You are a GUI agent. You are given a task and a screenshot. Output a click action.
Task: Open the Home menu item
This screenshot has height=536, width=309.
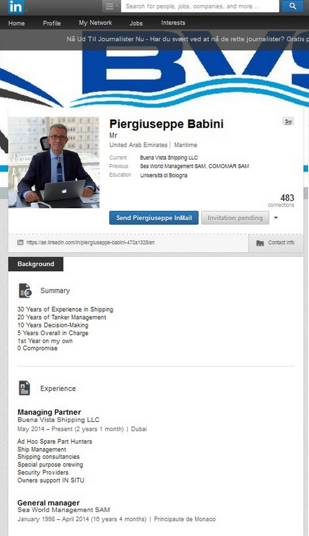coord(16,23)
